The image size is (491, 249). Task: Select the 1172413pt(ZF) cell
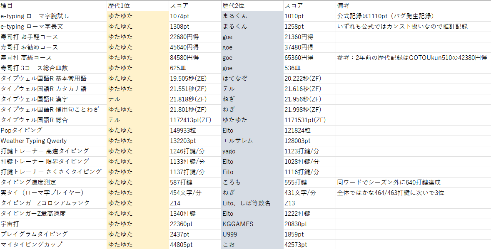[x=195, y=120]
